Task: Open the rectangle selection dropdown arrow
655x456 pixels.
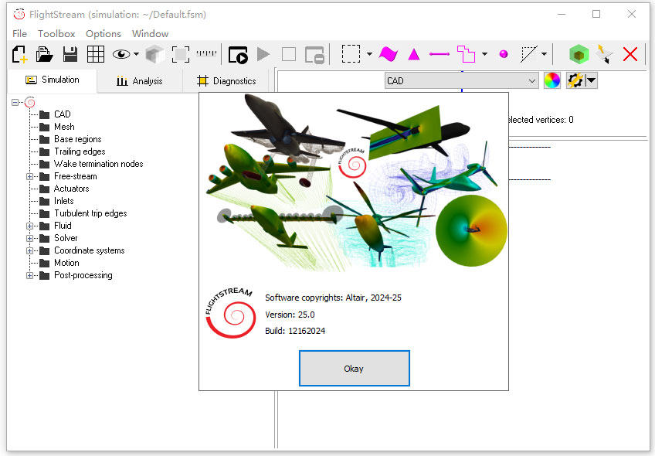Action: 369,54
